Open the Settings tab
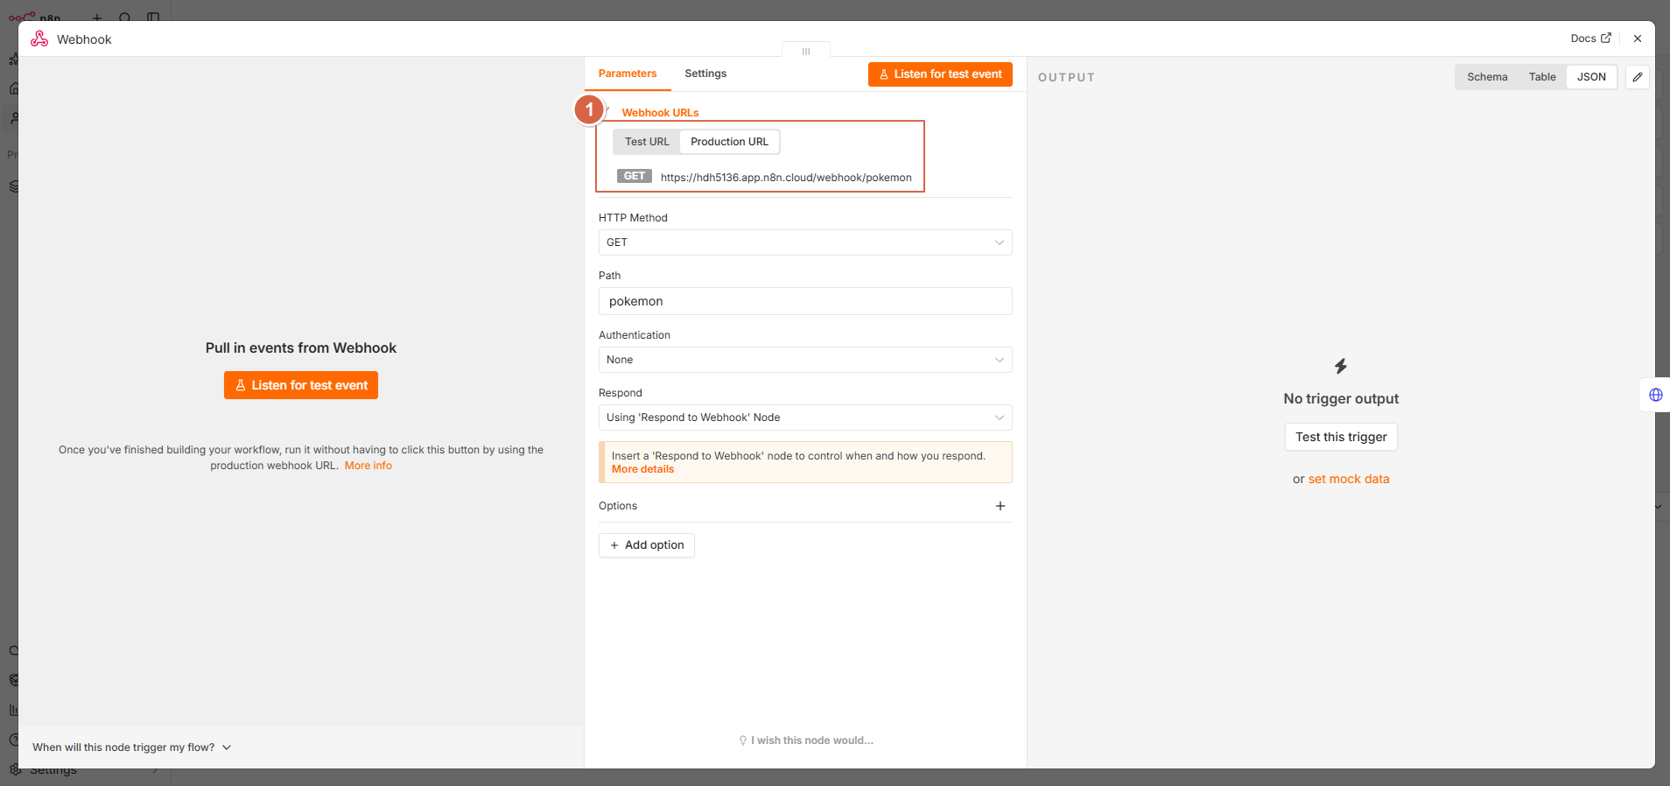This screenshot has width=1670, height=786. coord(705,74)
